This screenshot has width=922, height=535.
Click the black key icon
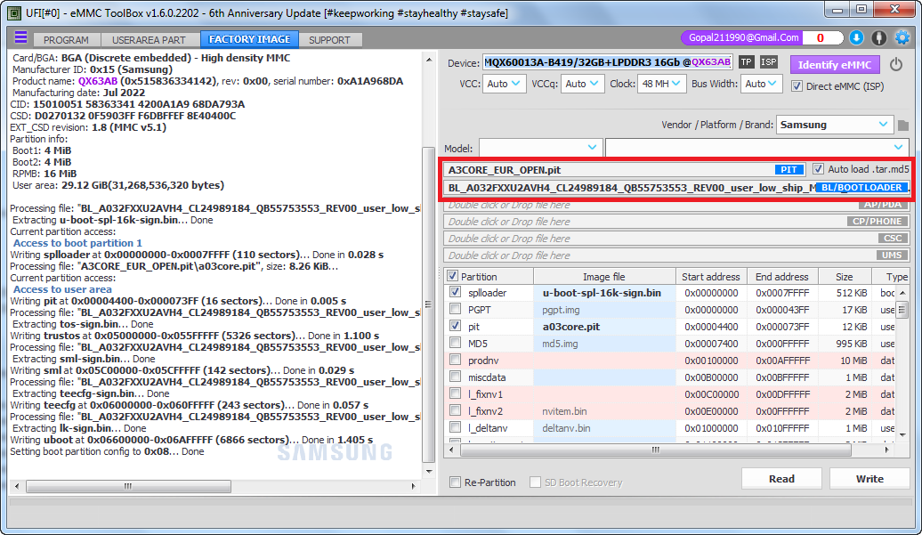[878, 37]
